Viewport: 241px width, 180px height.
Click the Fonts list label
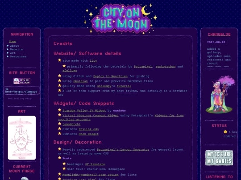[67, 158]
